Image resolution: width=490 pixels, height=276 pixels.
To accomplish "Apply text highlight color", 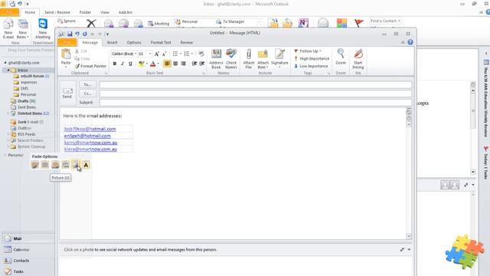I will 141,64.
